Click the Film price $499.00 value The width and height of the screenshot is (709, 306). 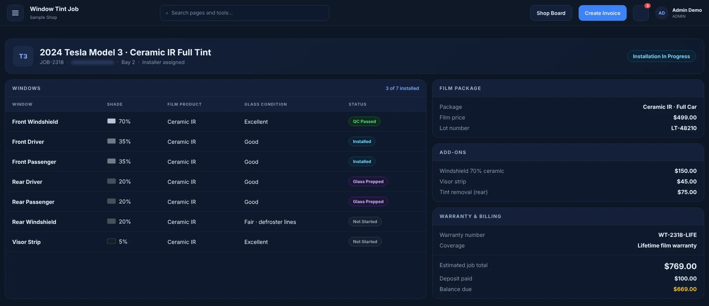click(x=685, y=117)
